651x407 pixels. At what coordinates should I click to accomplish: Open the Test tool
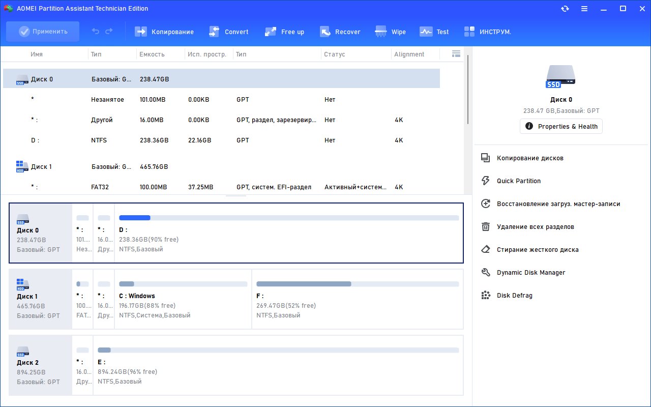(x=434, y=32)
